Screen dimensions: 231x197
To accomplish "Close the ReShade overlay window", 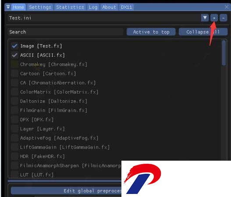I will point(227,7).
